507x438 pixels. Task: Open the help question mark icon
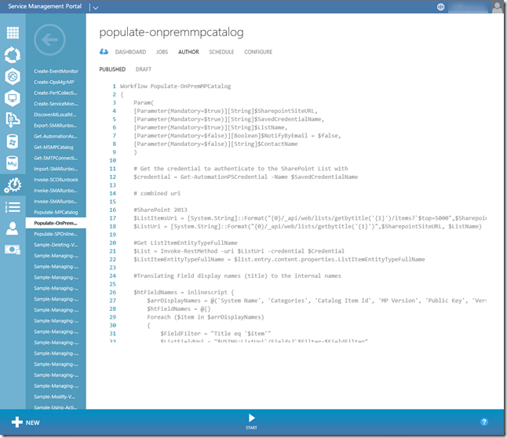pos(484,422)
